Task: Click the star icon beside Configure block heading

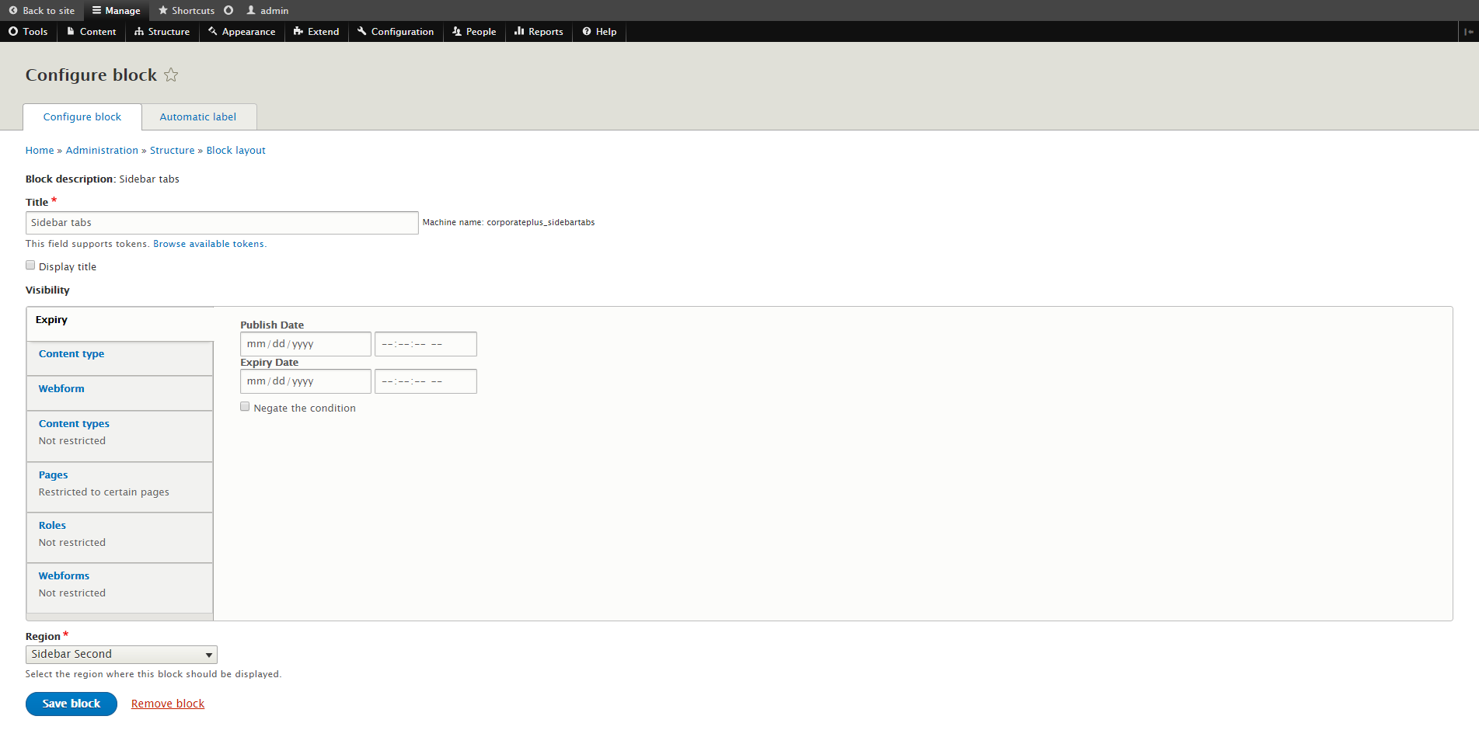Action: (x=171, y=75)
